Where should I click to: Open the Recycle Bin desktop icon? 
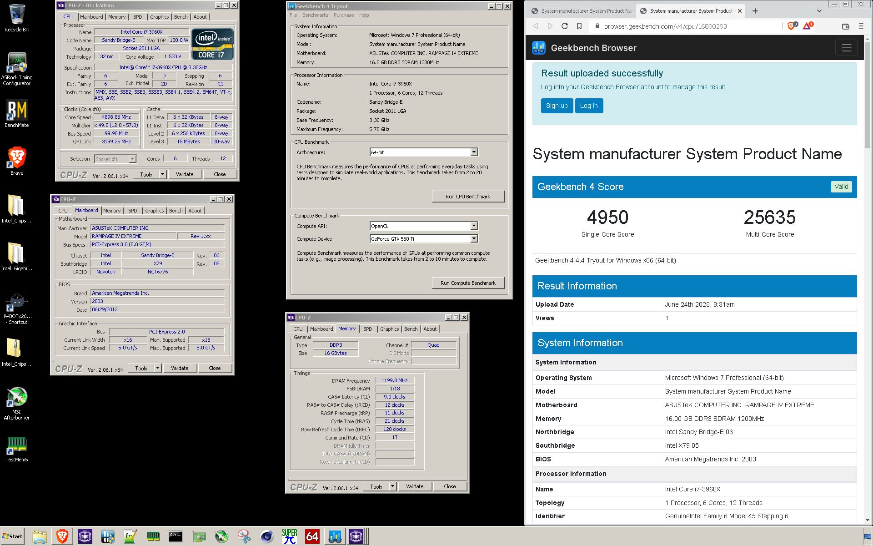[17, 18]
